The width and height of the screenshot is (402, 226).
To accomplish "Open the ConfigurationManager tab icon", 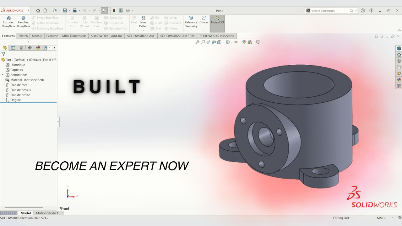I will click(21, 48).
